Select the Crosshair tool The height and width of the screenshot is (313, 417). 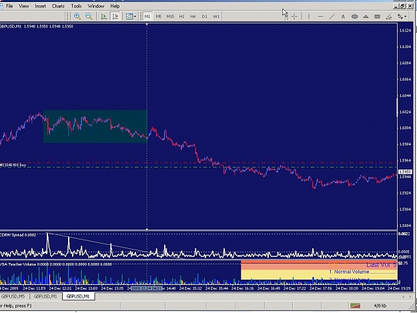click(x=294, y=17)
